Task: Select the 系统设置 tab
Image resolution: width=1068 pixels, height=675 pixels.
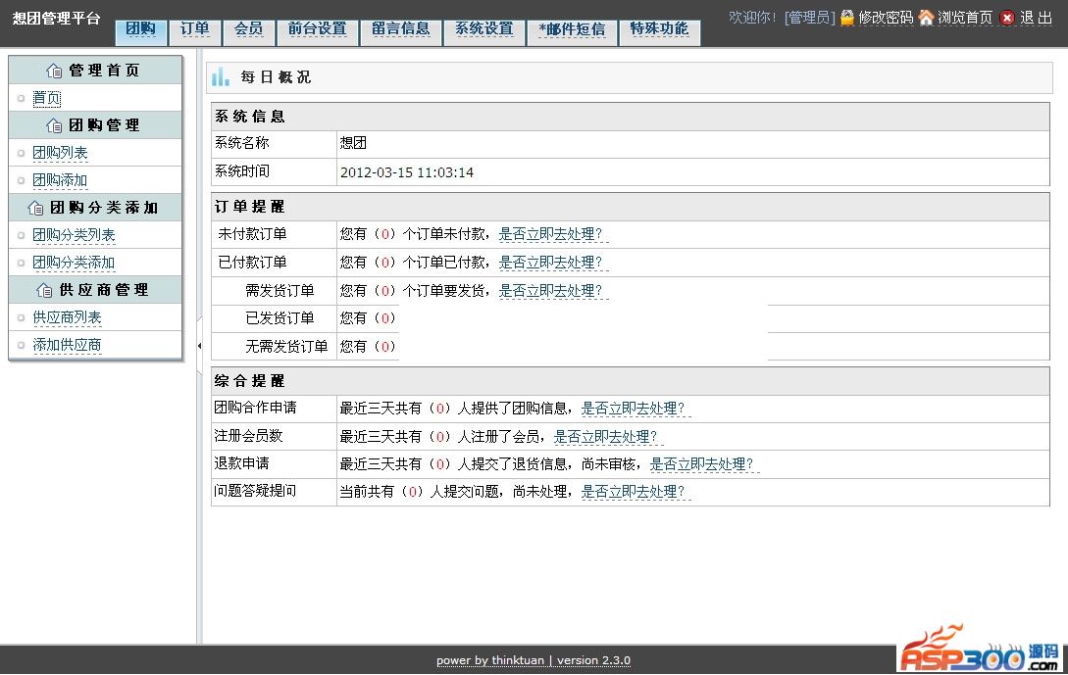Action: (x=483, y=29)
